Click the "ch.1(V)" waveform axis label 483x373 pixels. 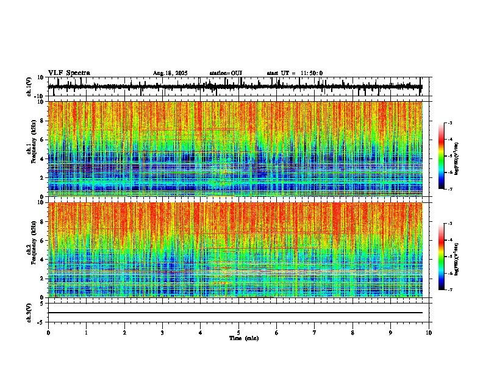[x=29, y=87]
